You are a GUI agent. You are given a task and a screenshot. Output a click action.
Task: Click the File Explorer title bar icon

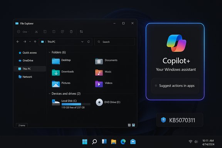(17, 24)
